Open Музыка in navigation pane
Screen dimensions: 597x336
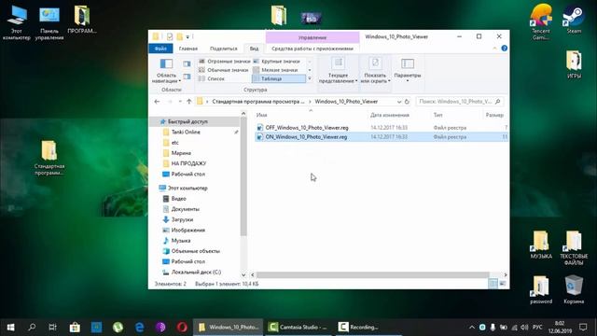pyautogui.click(x=180, y=241)
